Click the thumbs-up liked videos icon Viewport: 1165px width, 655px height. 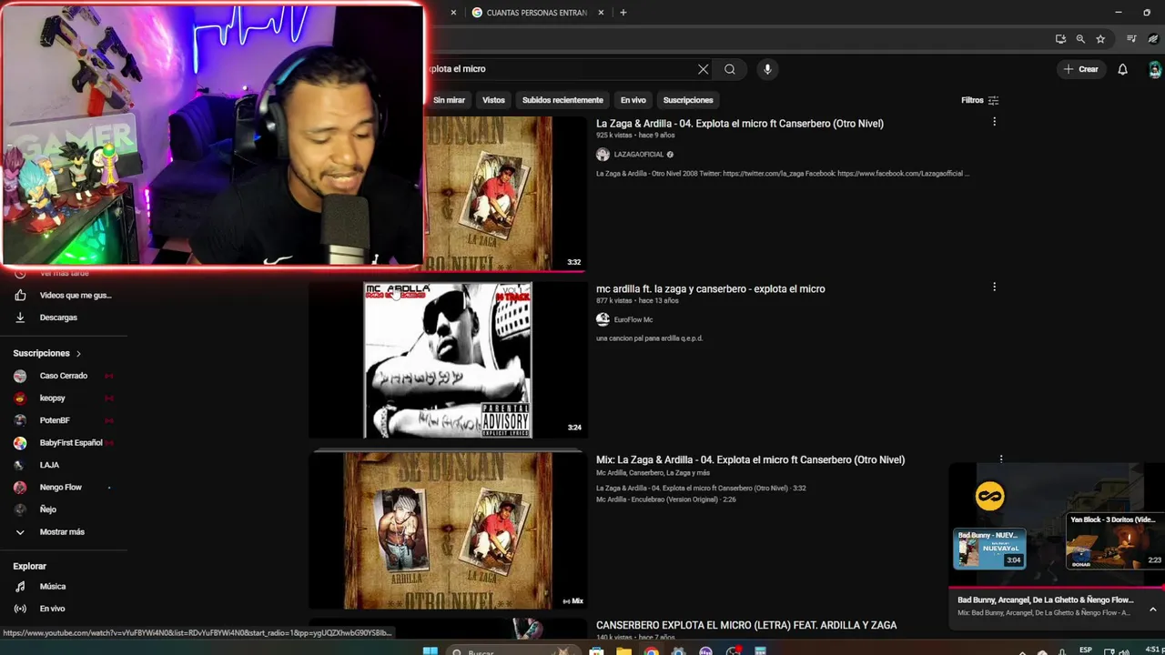tap(20, 296)
